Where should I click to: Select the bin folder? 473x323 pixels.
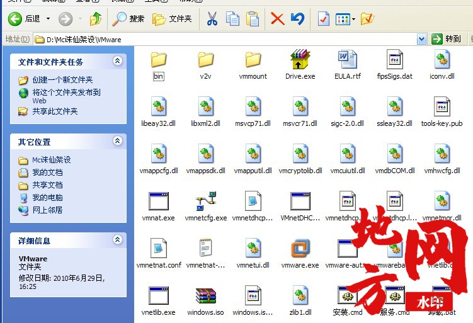pyautogui.click(x=158, y=65)
